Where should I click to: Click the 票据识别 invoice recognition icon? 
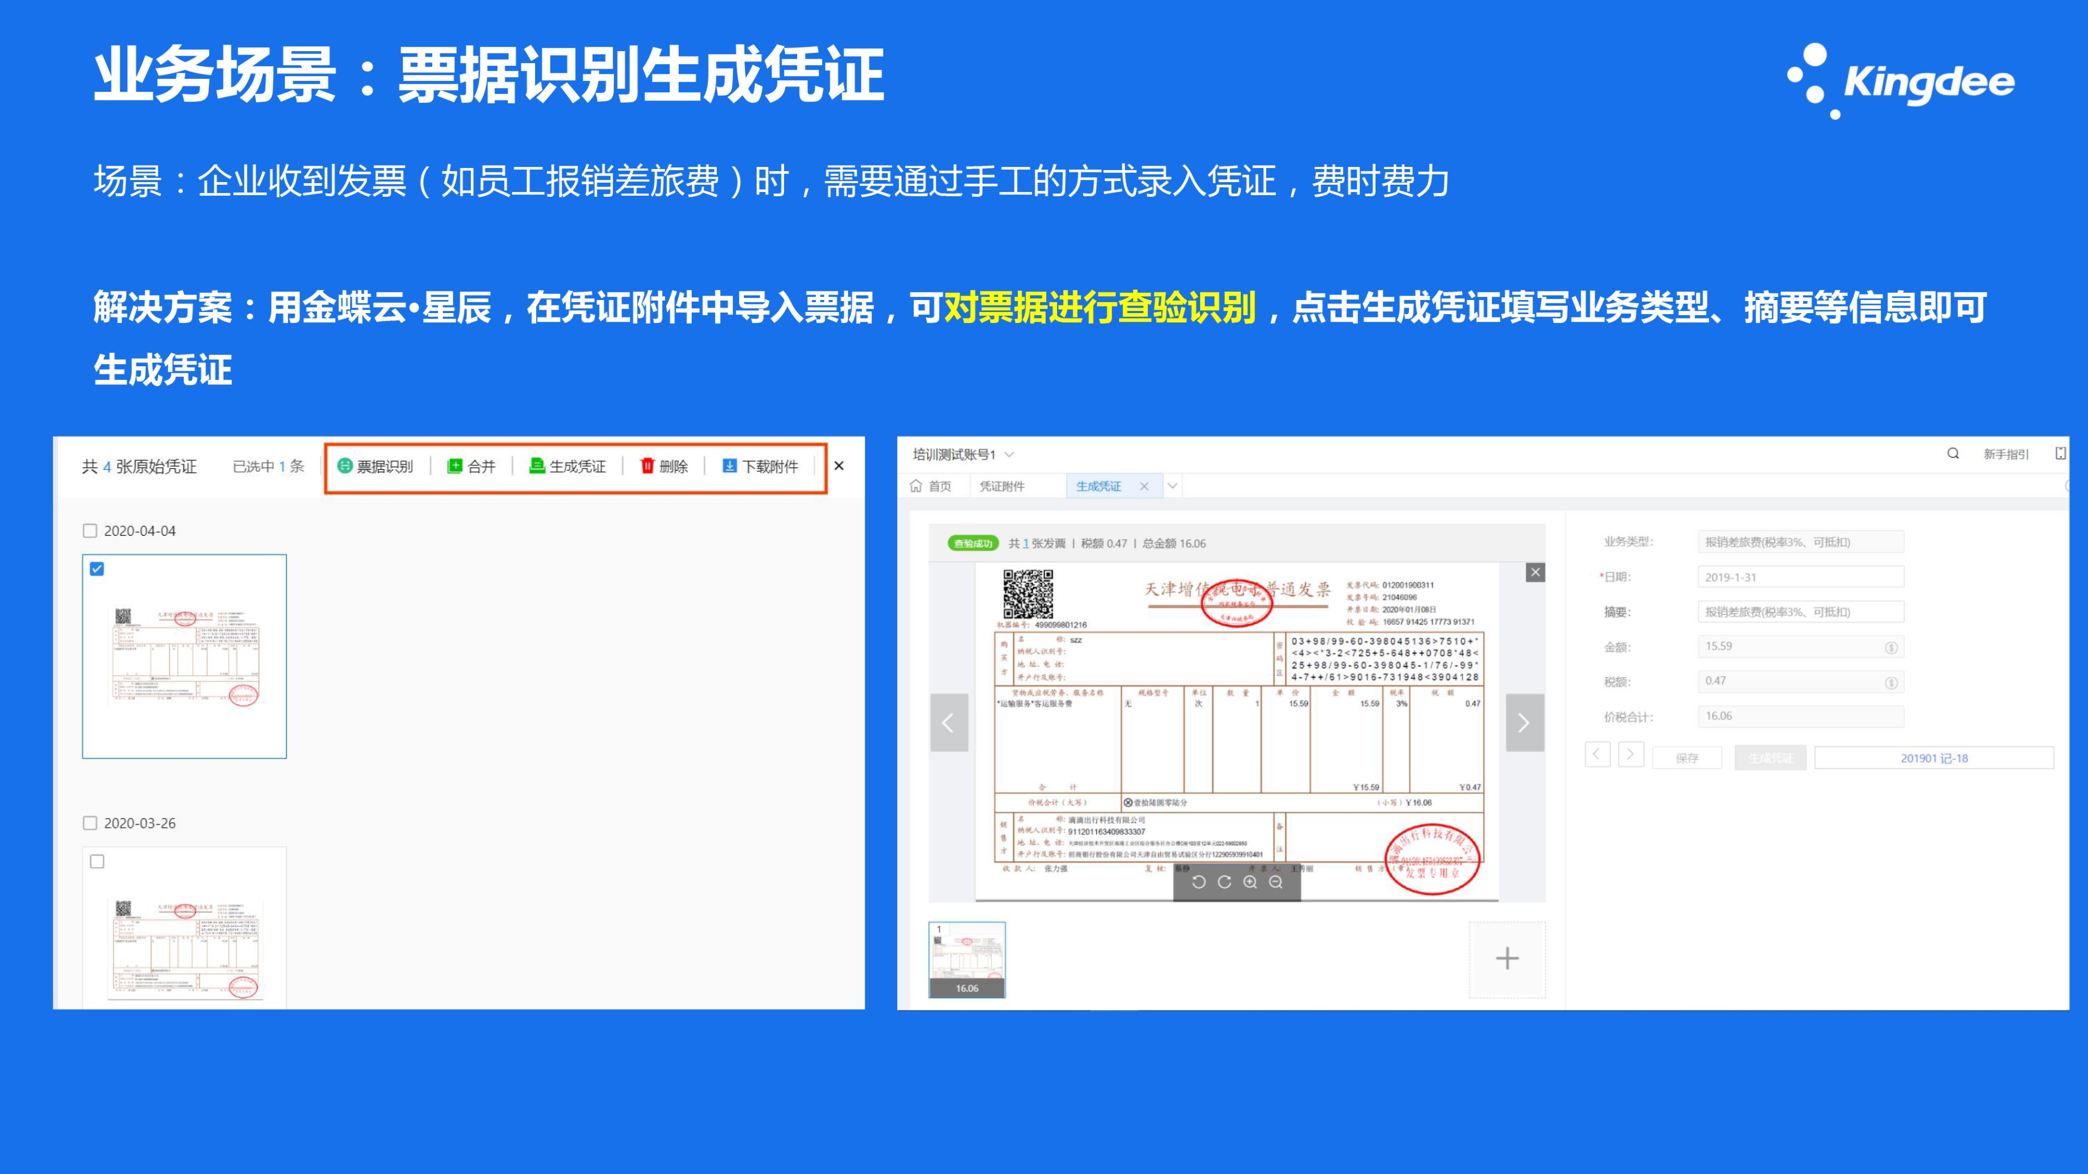point(345,466)
